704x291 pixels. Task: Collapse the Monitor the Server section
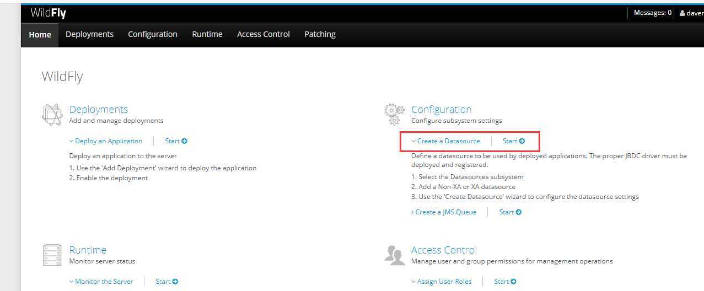tap(101, 282)
